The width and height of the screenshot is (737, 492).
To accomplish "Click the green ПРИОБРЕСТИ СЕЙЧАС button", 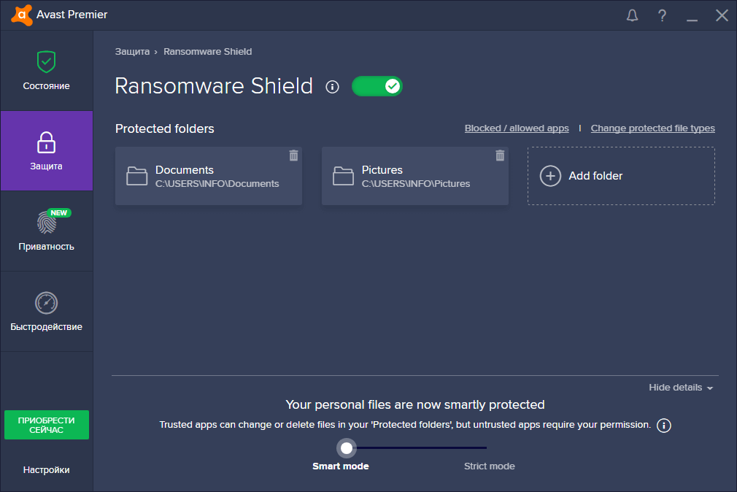I will coord(47,425).
